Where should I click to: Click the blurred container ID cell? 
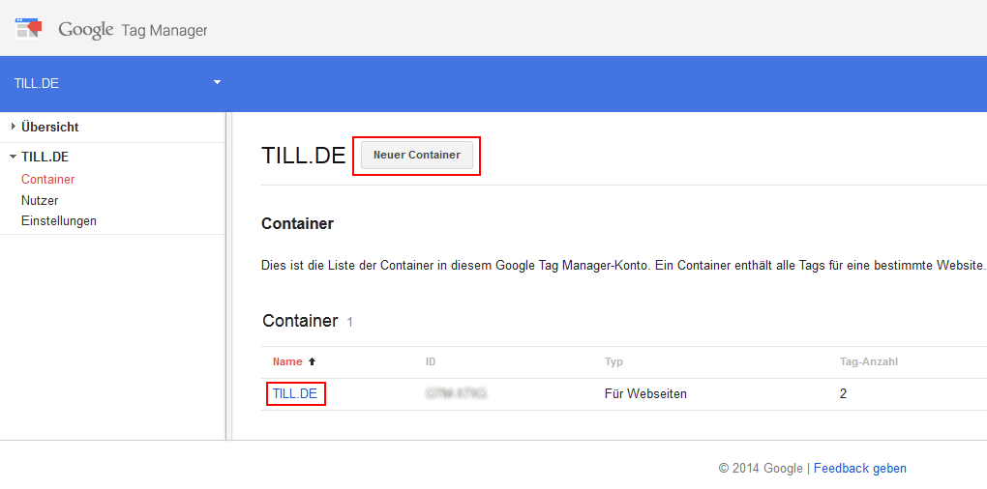tap(457, 394)
